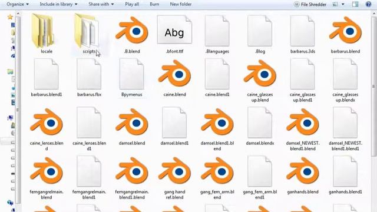Select the ganhands.blend Blender file
The width and height of the screenshot is (377, 212).
coord(302,175)
